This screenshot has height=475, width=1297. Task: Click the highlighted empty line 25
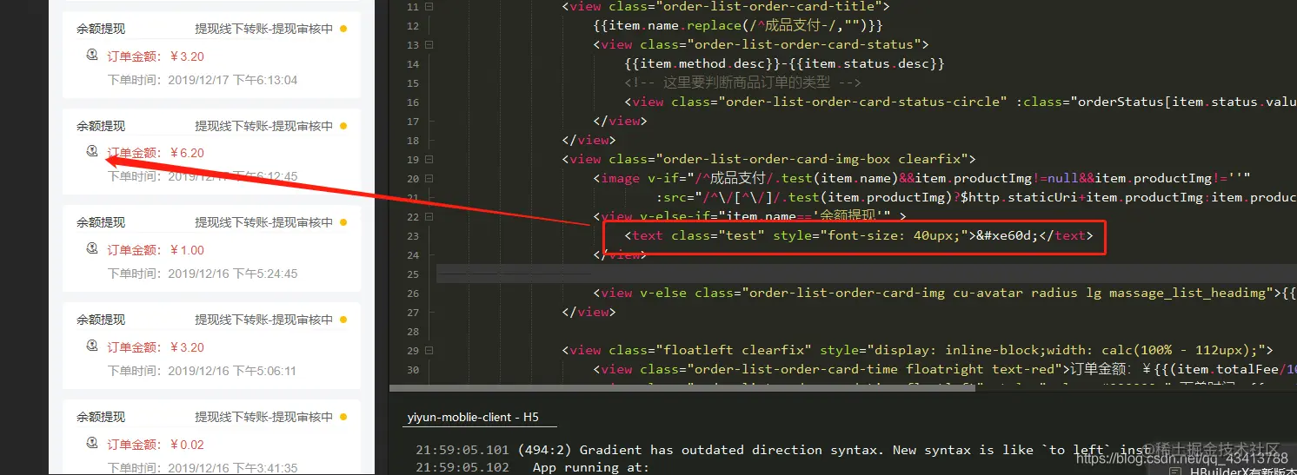[x=867, y=274]
